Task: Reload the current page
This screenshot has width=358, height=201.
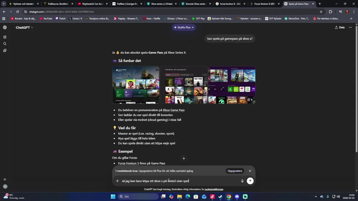Action: point(17,12)
